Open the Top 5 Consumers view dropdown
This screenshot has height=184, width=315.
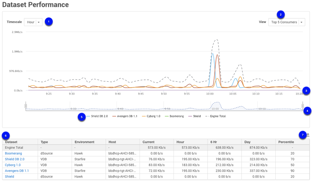[287, 22]
